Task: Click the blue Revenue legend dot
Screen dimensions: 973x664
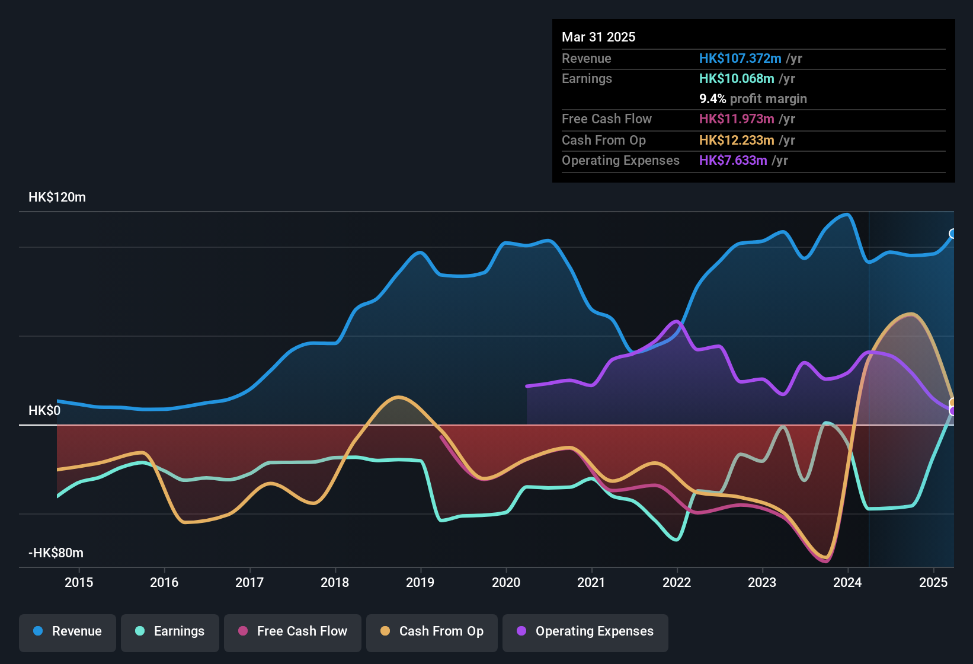Action: pyautogui.click(x=38, y=631)
